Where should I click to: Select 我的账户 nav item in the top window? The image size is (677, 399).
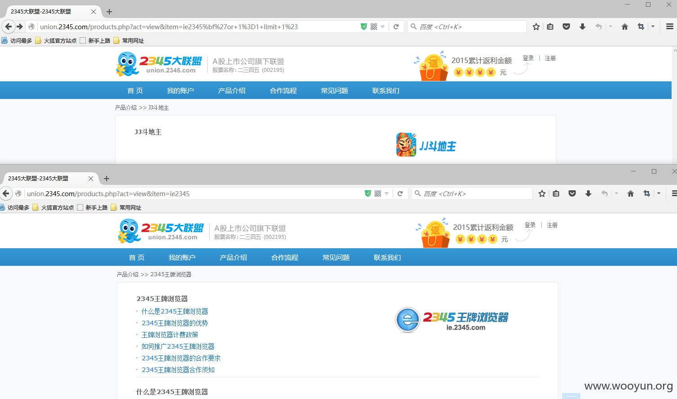click(180, 90)
